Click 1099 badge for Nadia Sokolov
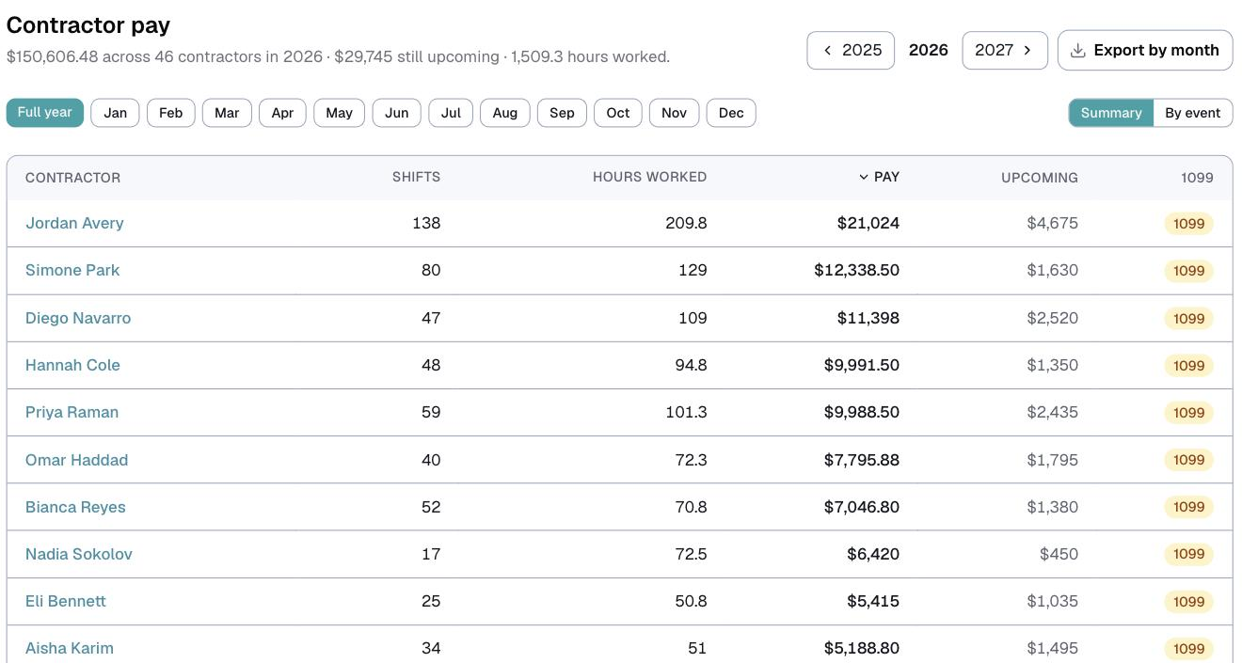Image resolution: width=1242 pixels, height=663 pixels. point(1189,555)
